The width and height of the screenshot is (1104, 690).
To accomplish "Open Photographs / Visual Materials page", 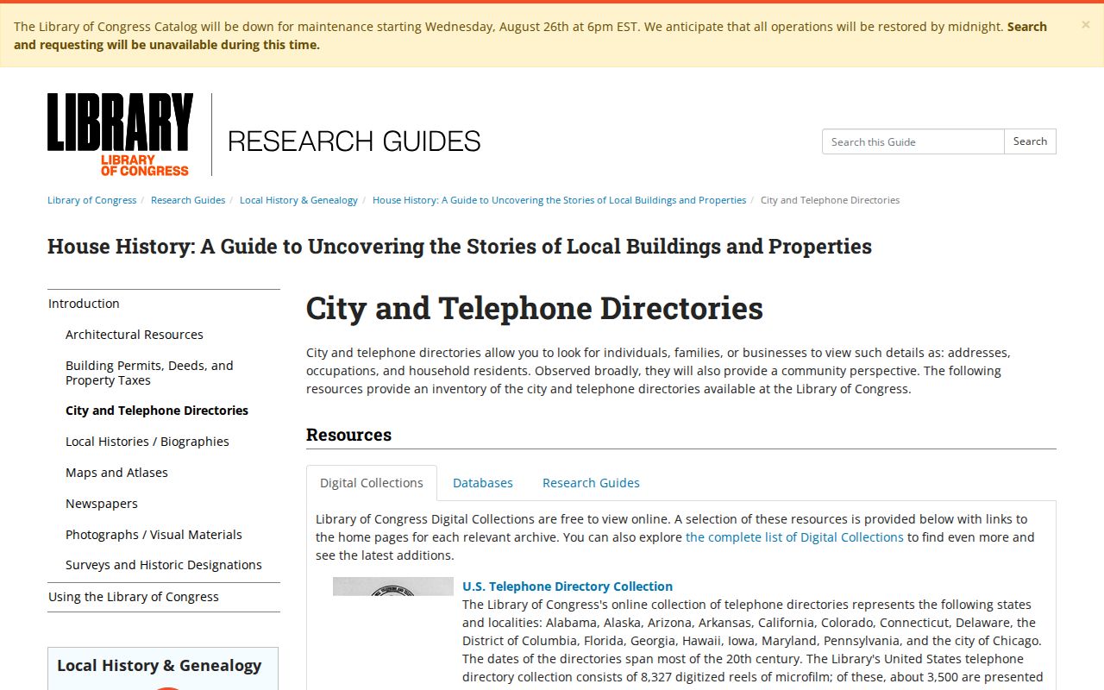I will [x=154, y=535].
